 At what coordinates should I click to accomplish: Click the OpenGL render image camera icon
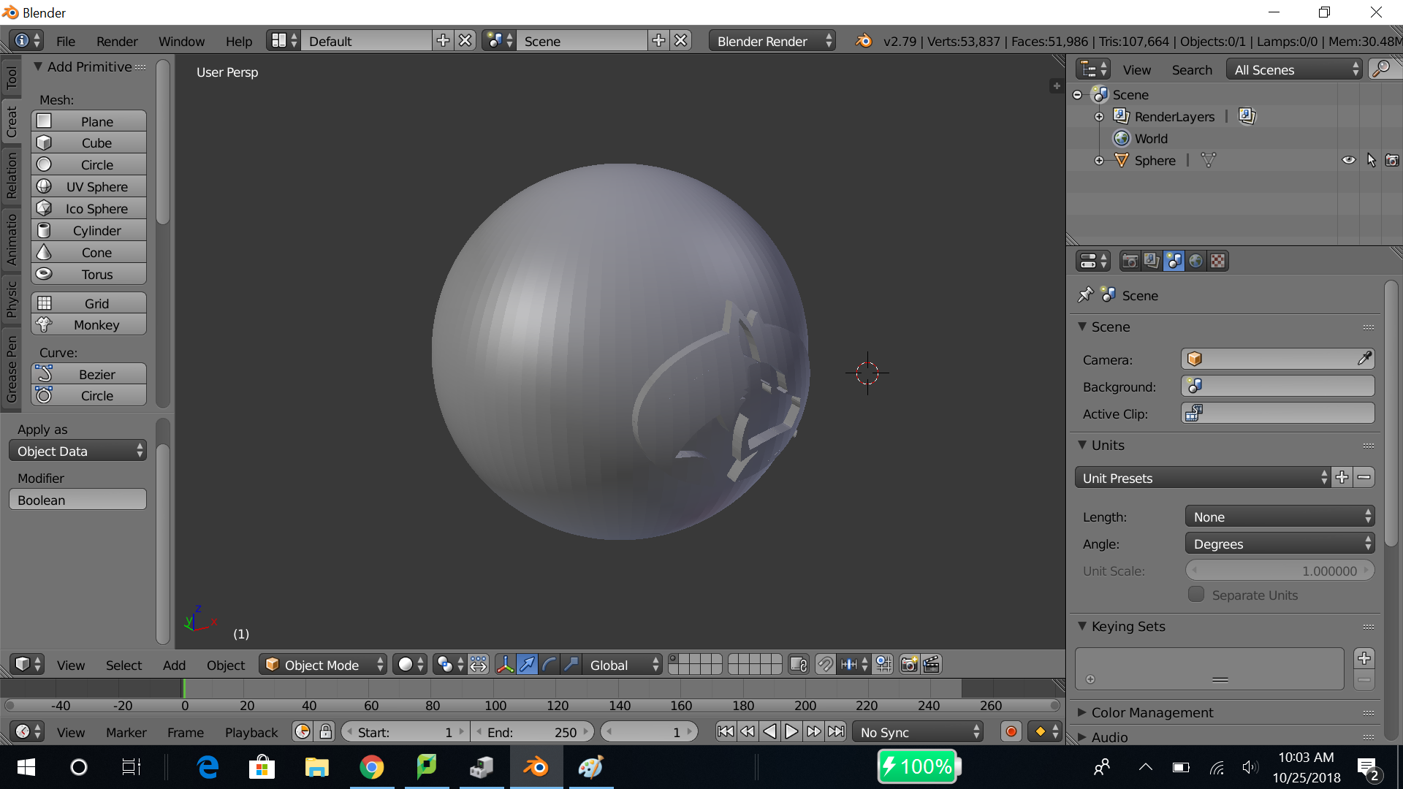(909, 665)
